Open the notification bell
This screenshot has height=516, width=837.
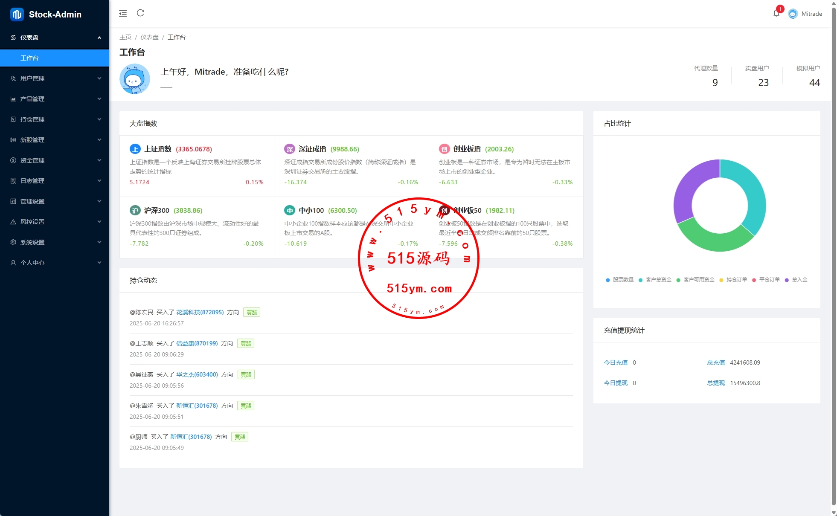(x=776, y=14)
